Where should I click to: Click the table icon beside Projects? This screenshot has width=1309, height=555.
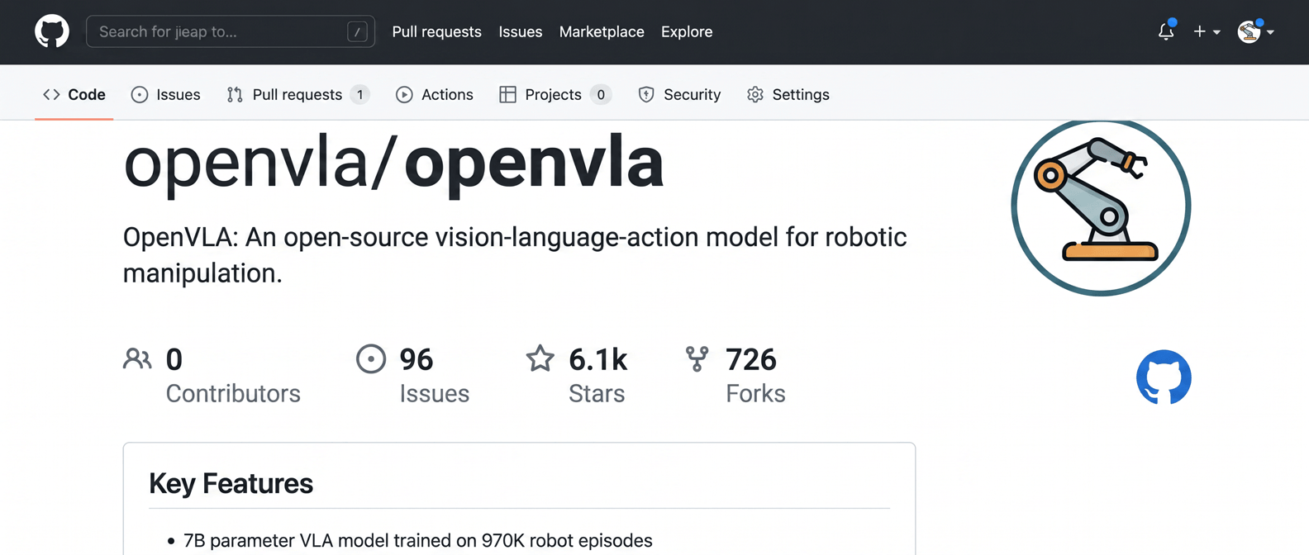click(x=508, y=95)
